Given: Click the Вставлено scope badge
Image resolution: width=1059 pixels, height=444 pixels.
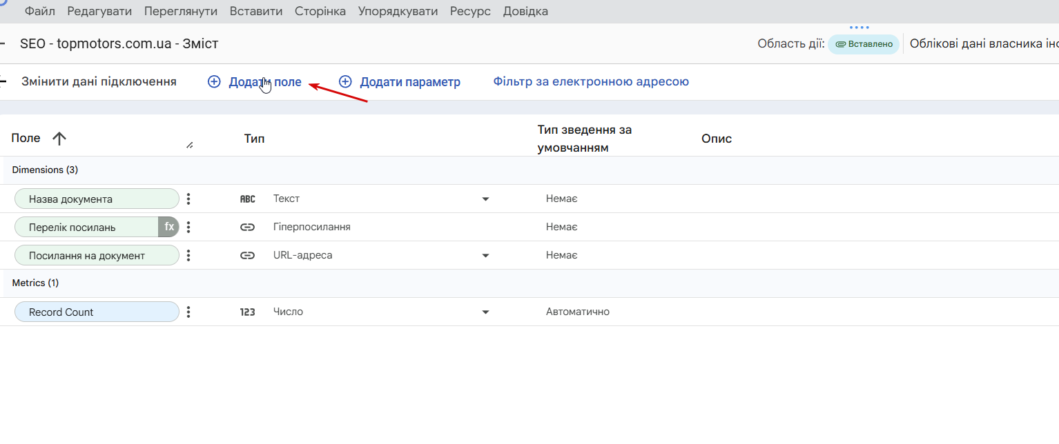Looking at the screenshot, I should click(864, 44).
